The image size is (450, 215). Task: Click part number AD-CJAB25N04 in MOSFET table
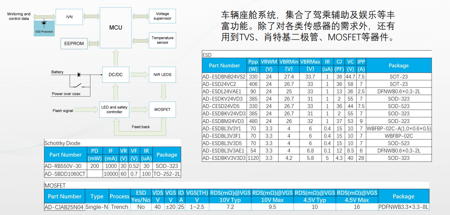coord(64,207)
